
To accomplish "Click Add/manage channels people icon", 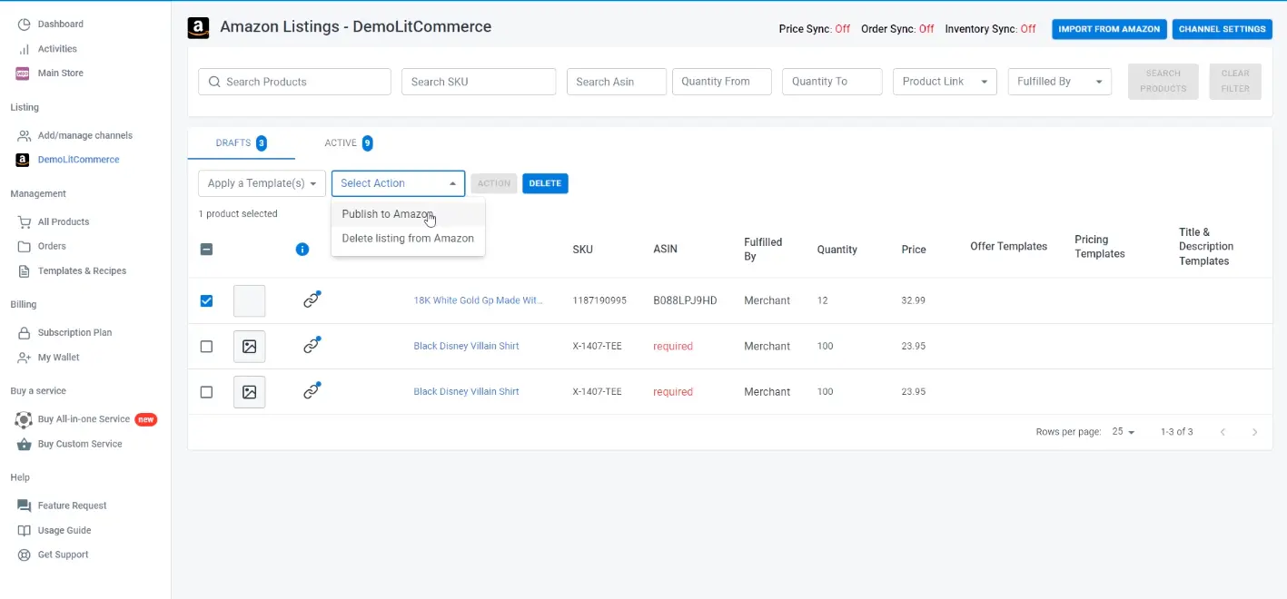I will click(24, 135).
